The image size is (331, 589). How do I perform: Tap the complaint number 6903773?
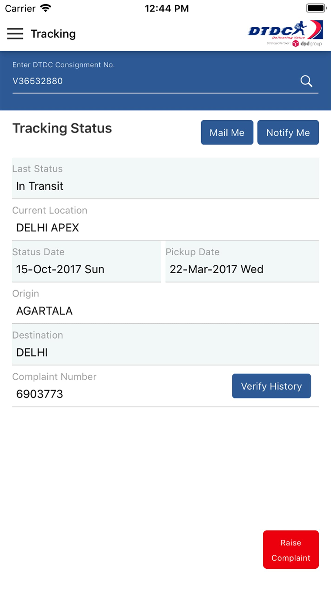coord(39,394)
